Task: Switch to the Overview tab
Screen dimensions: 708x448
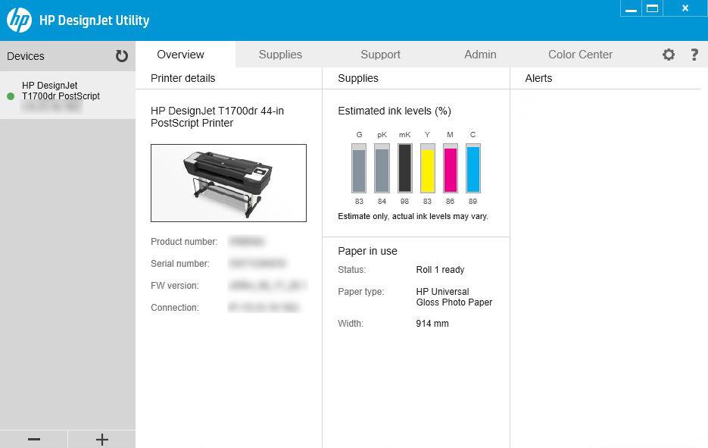Action: coord(181,55)
